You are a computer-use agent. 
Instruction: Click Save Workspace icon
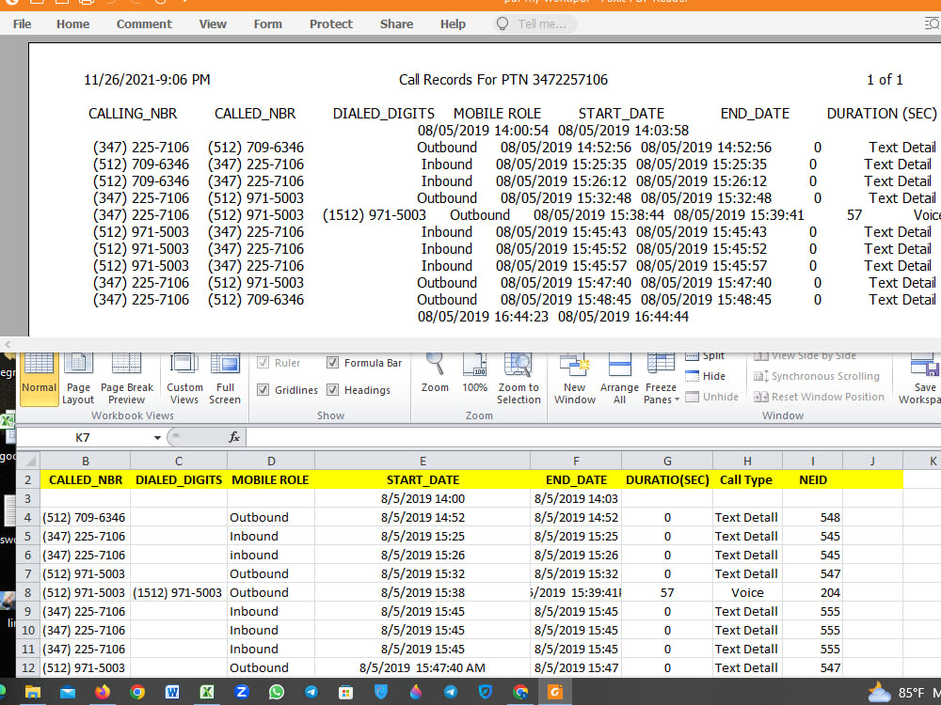point(923,379)
